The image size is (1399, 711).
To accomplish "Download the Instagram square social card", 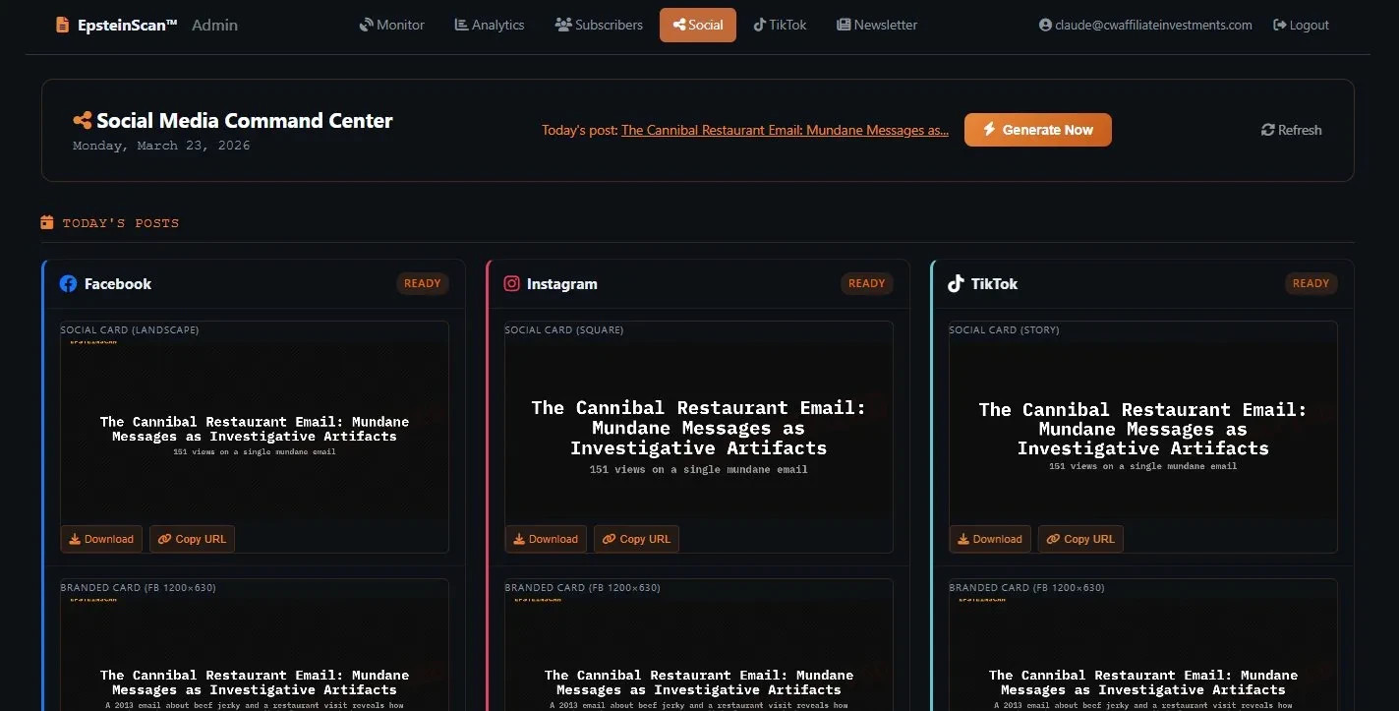I will coord(546,539).
